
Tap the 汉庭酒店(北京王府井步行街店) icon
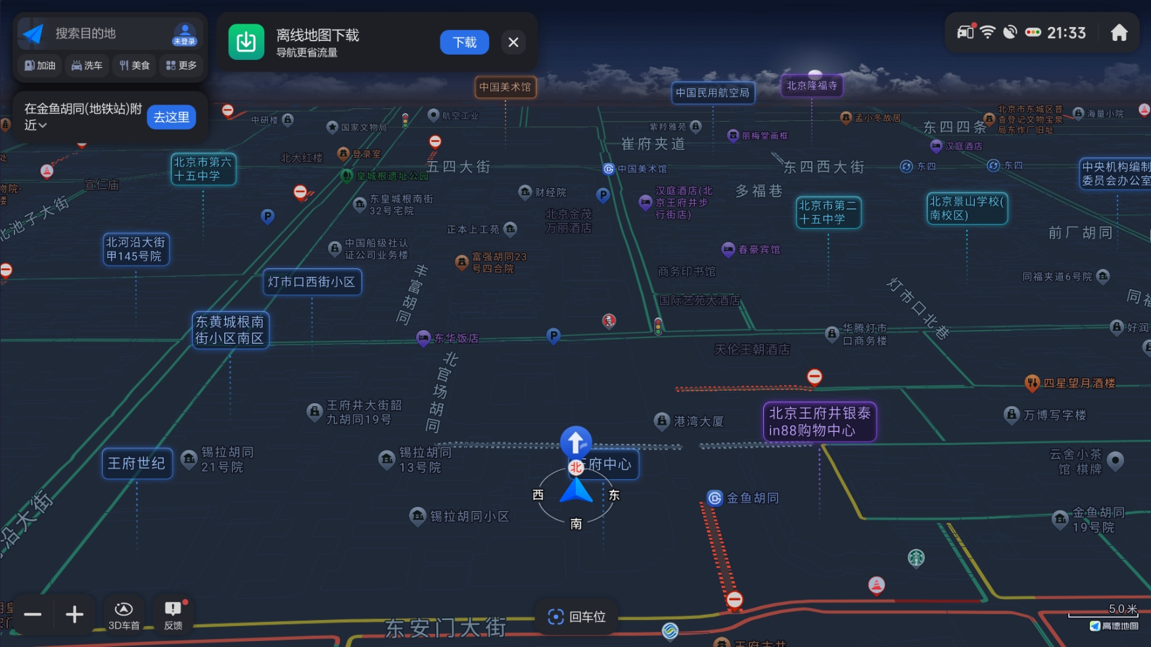click(646, 202)
